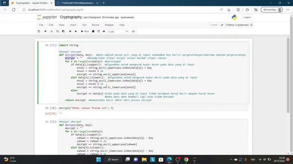
Task: Open the Kernel menu
Action: tap(96, 25)
